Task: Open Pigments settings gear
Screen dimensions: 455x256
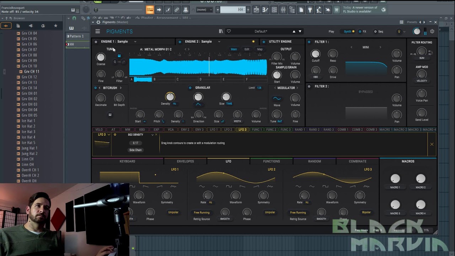Action: point(432,31)
